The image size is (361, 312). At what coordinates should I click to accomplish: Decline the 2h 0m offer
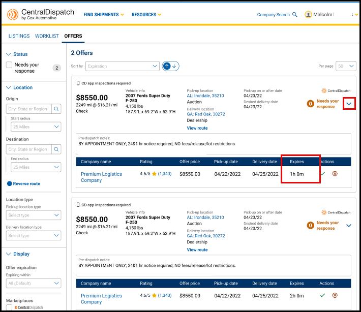click(x=335, y=295)
